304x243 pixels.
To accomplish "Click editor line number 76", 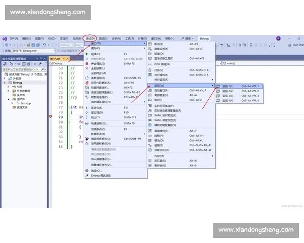I will coord(61,102).
